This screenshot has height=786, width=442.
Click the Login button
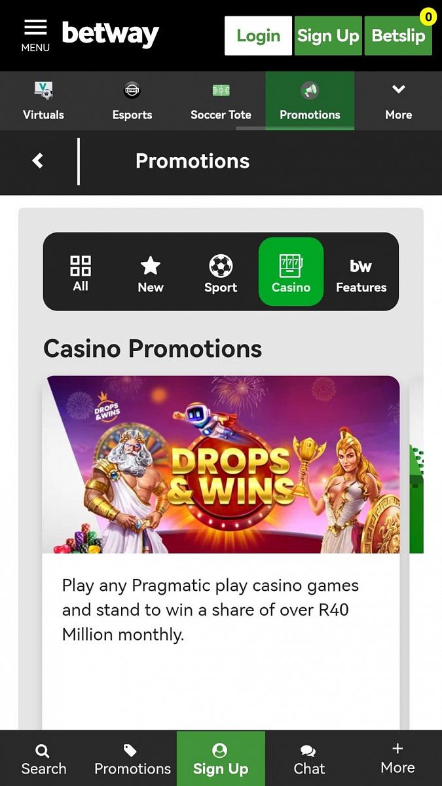(x=258, y=35)
